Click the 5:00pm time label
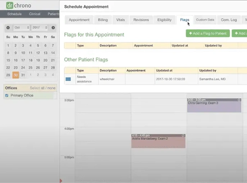Image resolution: width=247 pixels, height=183 pixels. [69, 157]
